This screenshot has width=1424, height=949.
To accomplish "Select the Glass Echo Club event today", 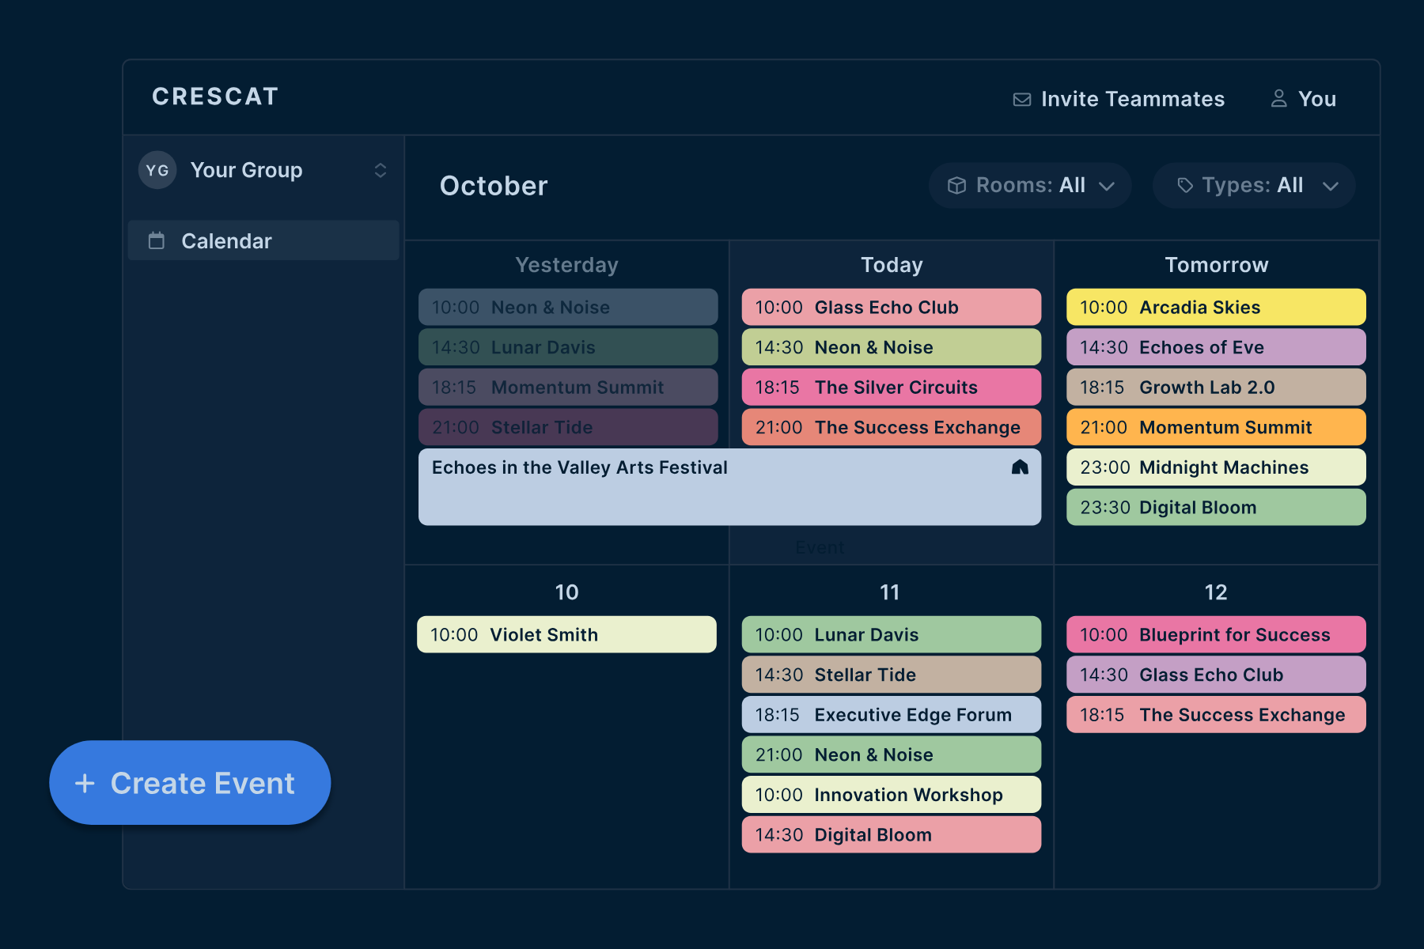I will coord(892,307).
